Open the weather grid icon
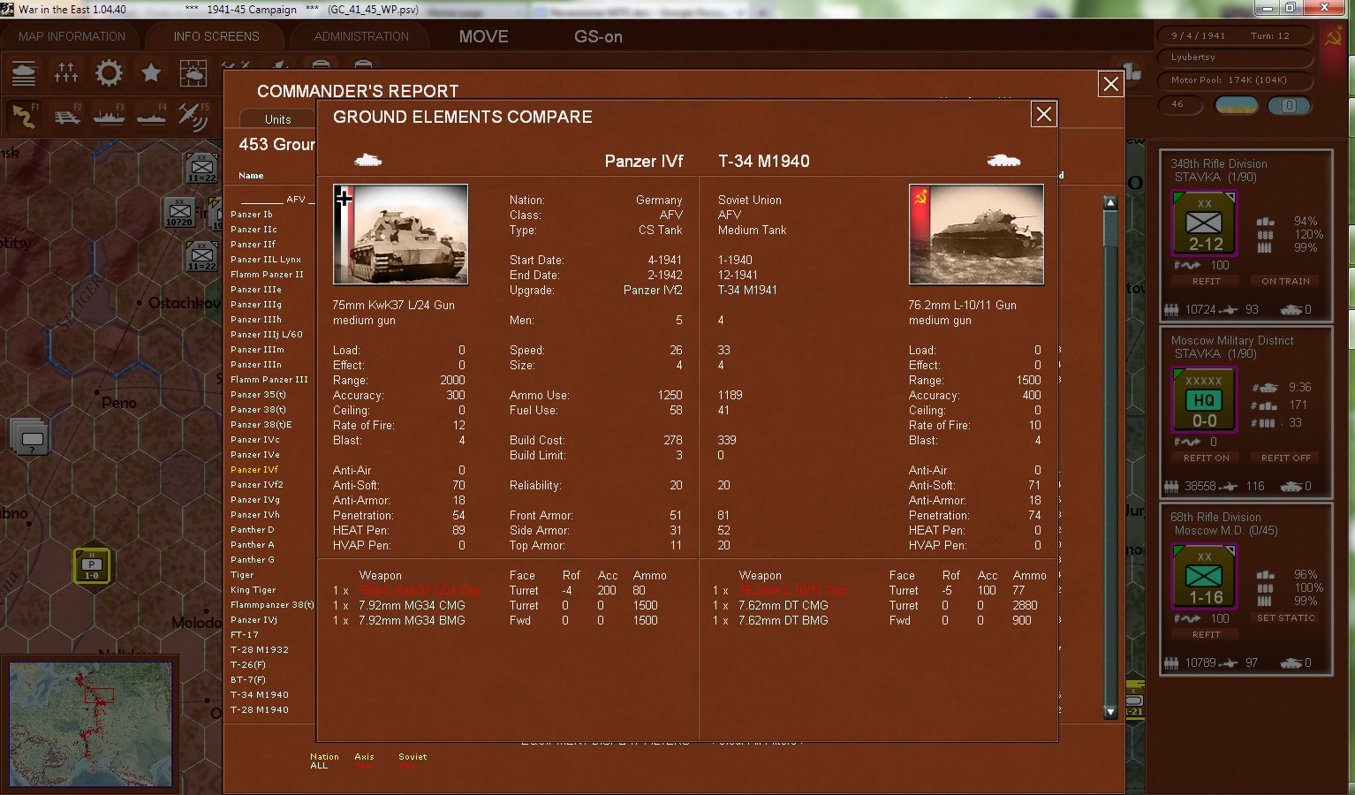1355x795 pixels. (x=193, y=73)
